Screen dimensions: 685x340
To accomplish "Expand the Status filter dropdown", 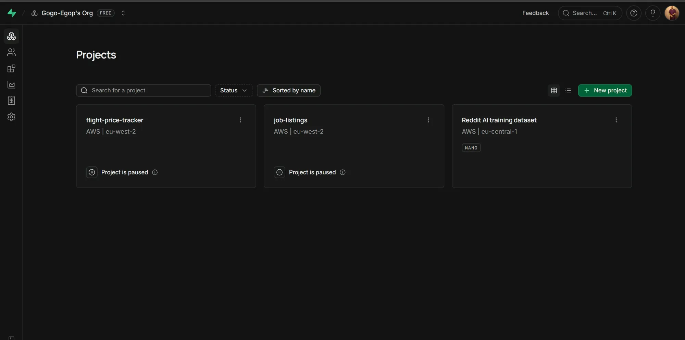I will tap(234, 90).
